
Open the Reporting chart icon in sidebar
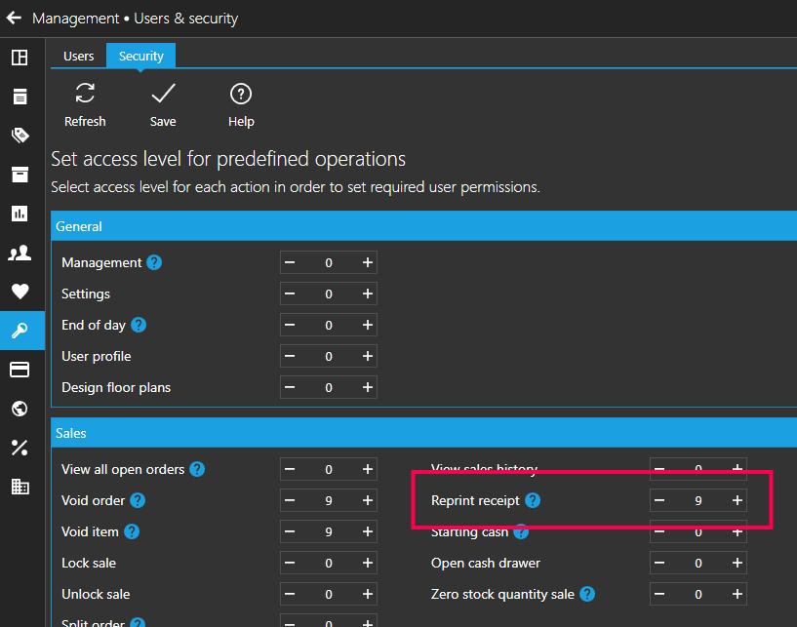click(20, 214)
